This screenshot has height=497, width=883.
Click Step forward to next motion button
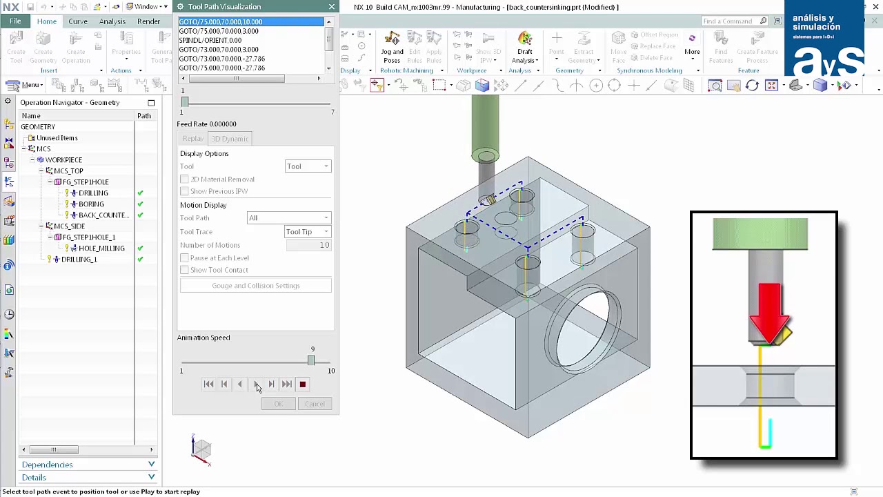pos(272,384)
